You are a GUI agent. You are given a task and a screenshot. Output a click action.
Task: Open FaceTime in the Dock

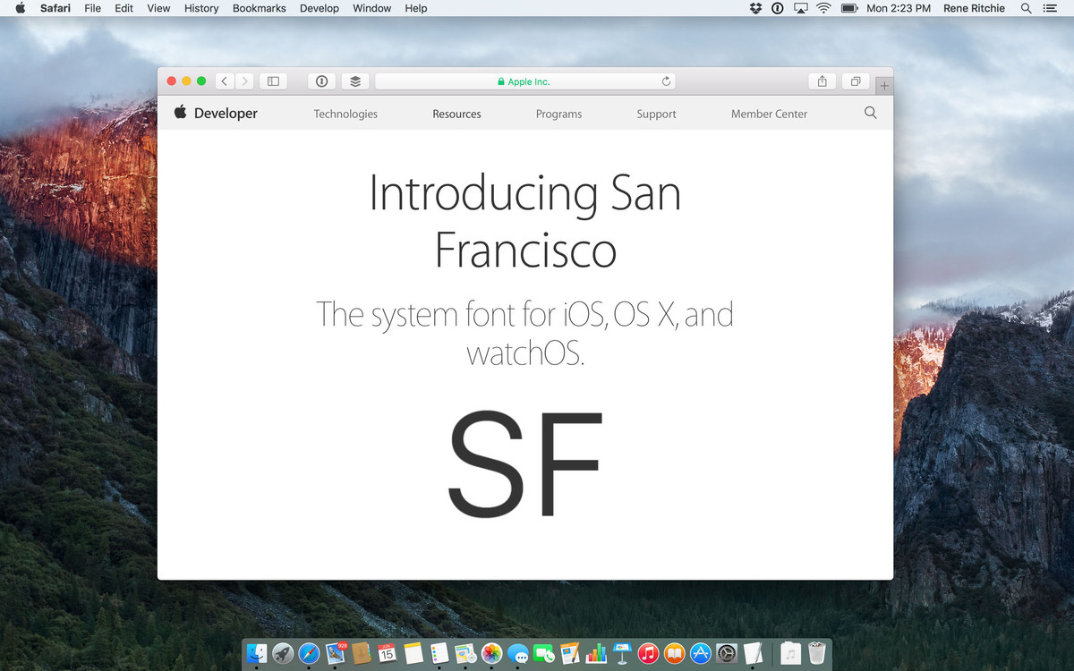[543, 654]
